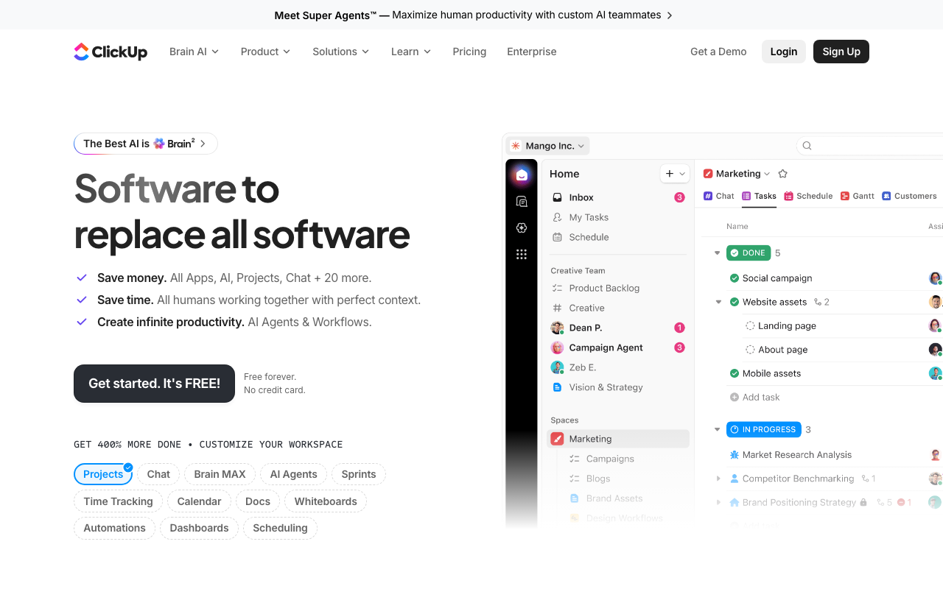Click the Campaigns list icon

coord(575,459)
